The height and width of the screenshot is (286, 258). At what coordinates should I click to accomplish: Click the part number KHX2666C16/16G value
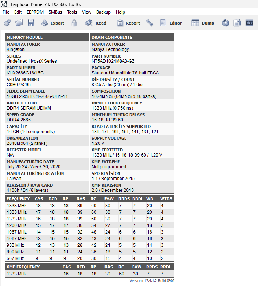pos(25,73)
